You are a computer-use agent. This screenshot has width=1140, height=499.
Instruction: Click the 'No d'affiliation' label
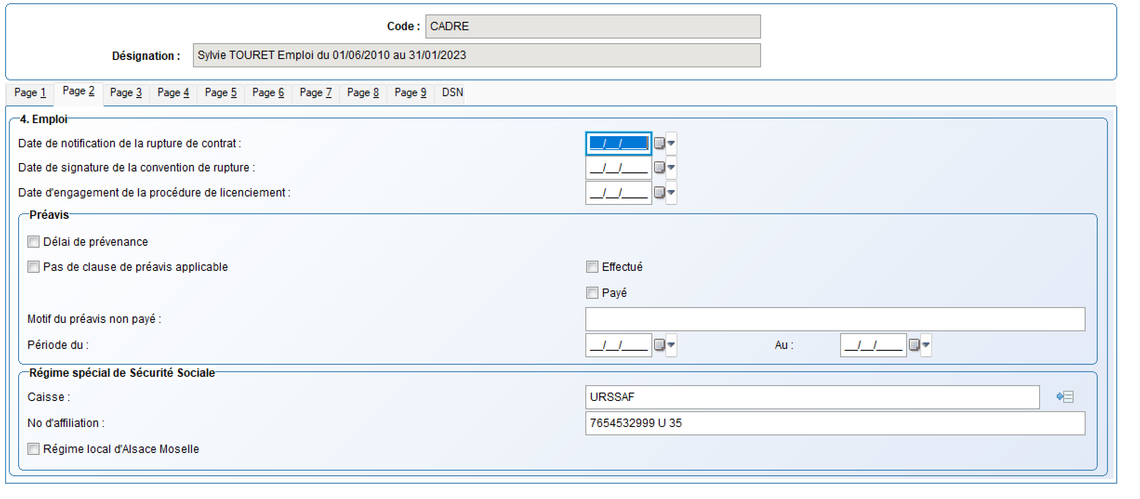(x=66, y=423)
